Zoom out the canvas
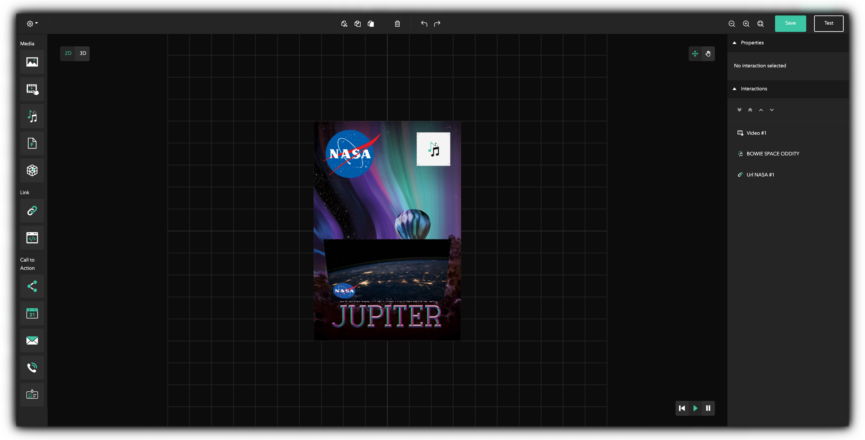 pyautogui.click(x=732, y=24)
